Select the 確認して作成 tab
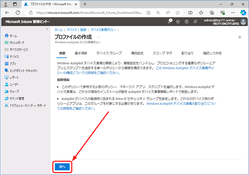 pyautogui.click(x=212, y=53)
